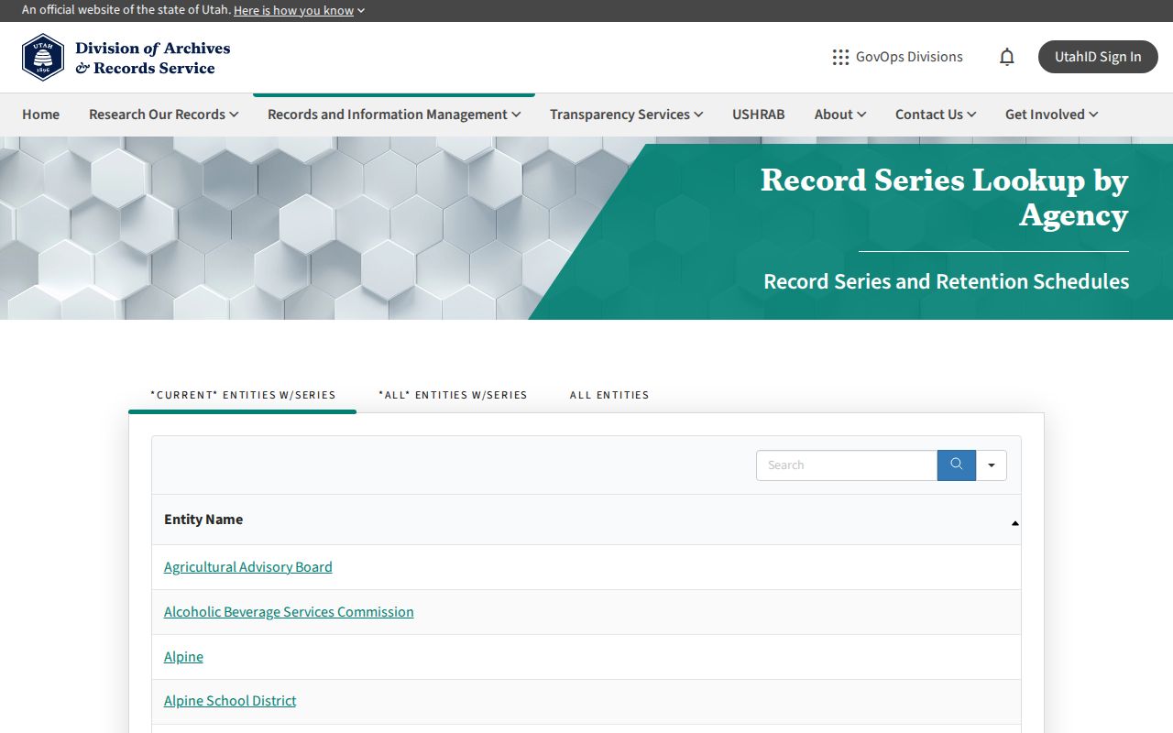Viewport: 1173px width, 733px height.
Task: Open the search options caret dropdown
Action: pyautogui.click(x=992, y=465)
